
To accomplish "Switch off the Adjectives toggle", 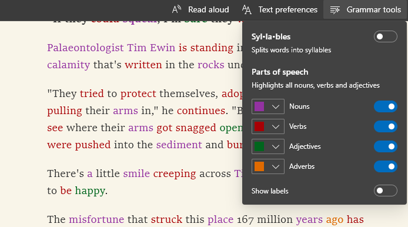I will coord(385,146).
